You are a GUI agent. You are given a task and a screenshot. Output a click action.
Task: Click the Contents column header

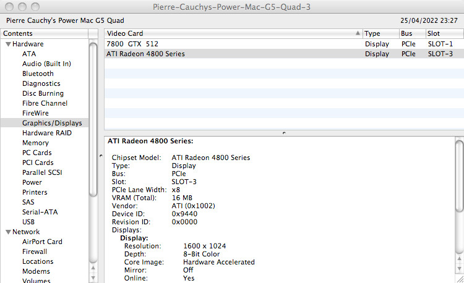pyautogui.click(x=45, y=33)
